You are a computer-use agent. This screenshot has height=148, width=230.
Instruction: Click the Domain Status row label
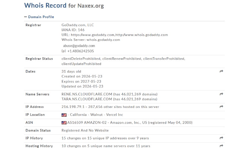coord(38,131)
